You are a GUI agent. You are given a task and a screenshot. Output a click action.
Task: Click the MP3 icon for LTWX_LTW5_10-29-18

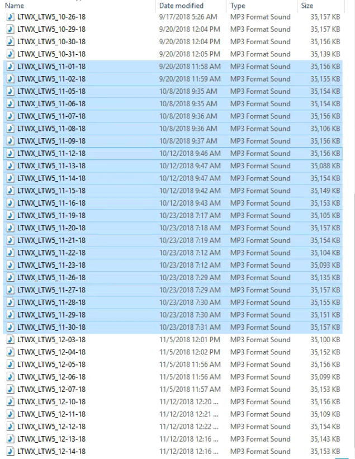tap(11, 29)
